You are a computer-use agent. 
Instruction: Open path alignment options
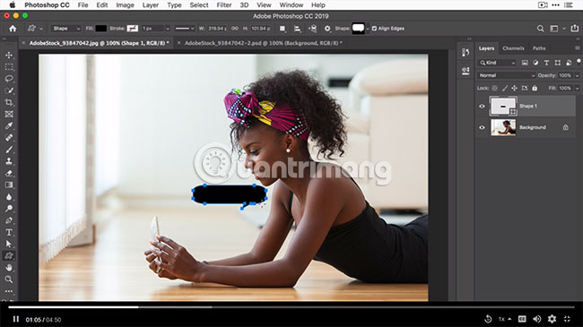tap(298, 29)
